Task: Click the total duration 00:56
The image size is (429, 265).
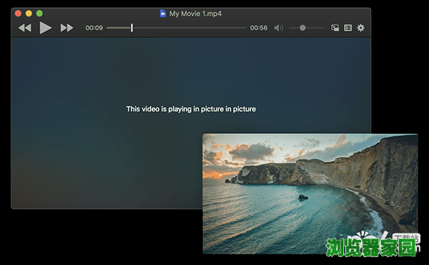Action: point(259,28)
